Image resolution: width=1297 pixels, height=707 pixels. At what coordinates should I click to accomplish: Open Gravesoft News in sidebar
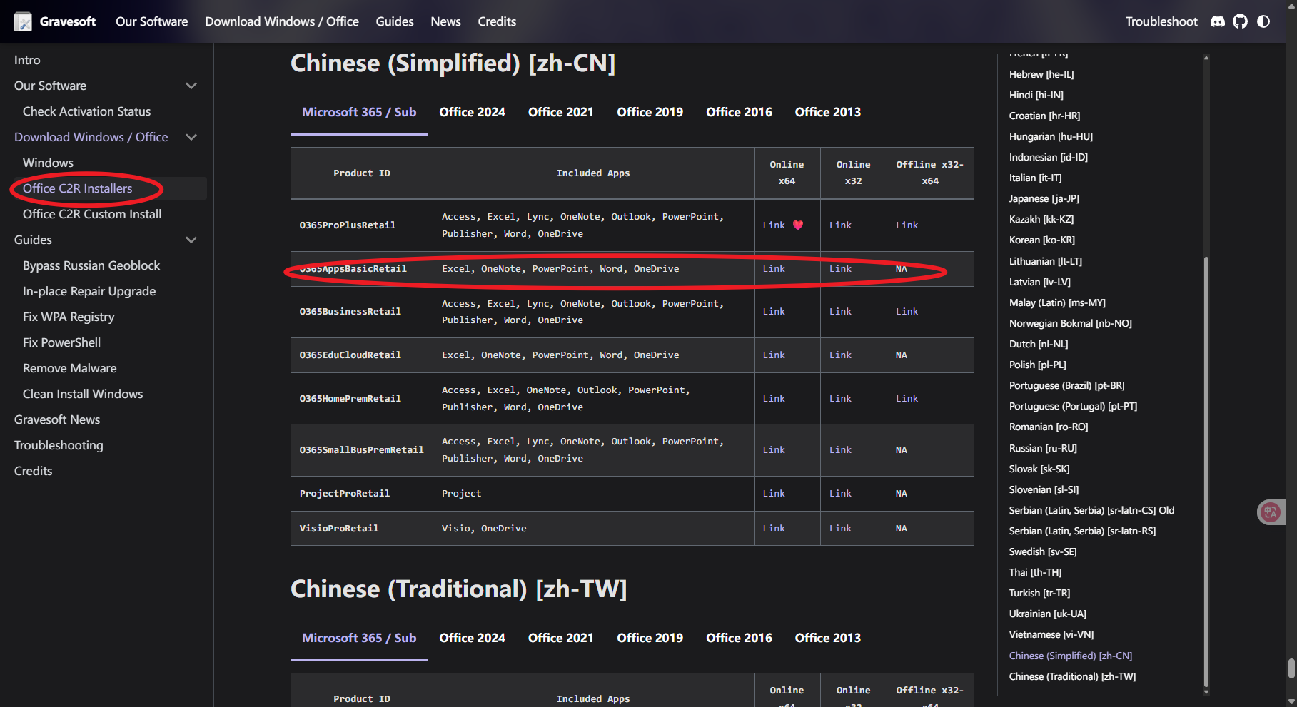click(57, 419)
